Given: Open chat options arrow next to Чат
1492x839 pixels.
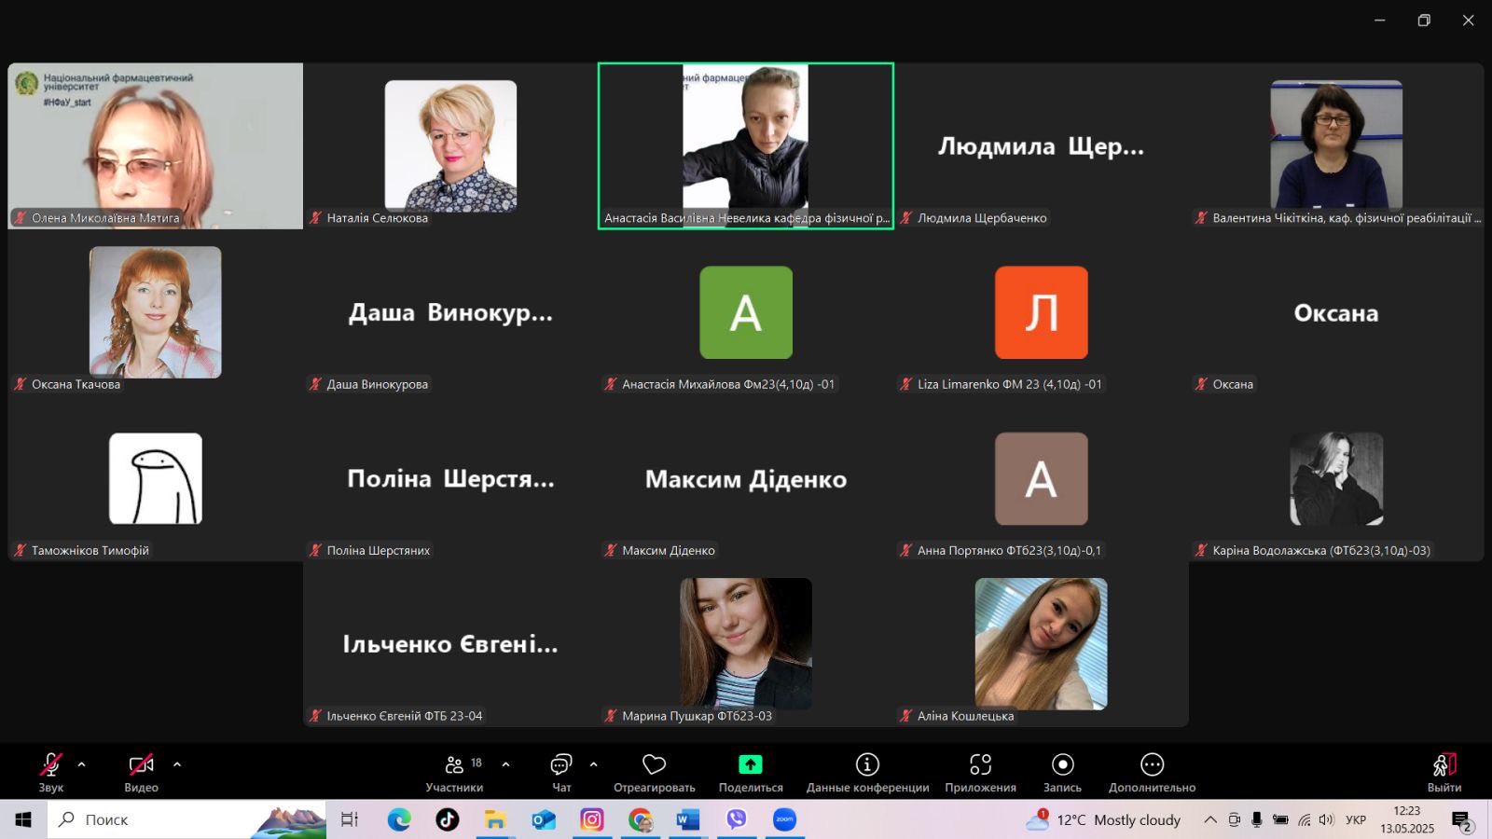Looking at the screenshot, I should (x=593, y=764).
